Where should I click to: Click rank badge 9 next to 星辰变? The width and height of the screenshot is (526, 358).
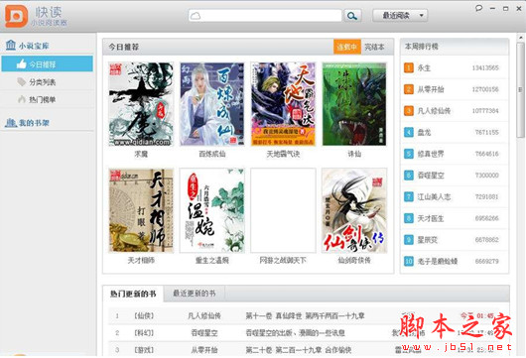coord(408,240)
